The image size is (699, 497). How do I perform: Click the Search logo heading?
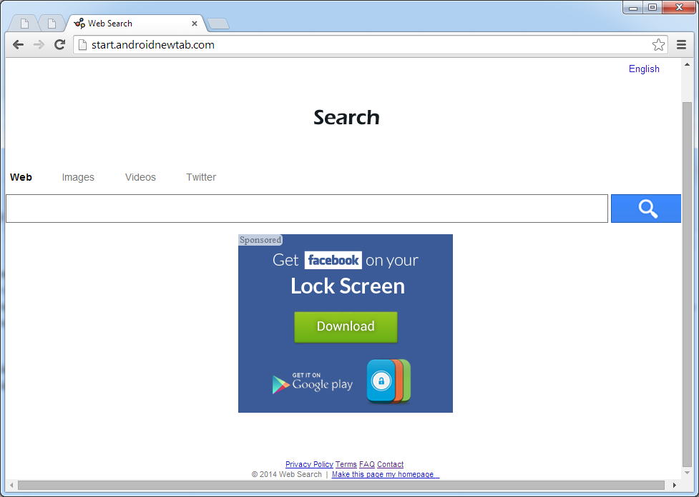(x=346, y=117)
